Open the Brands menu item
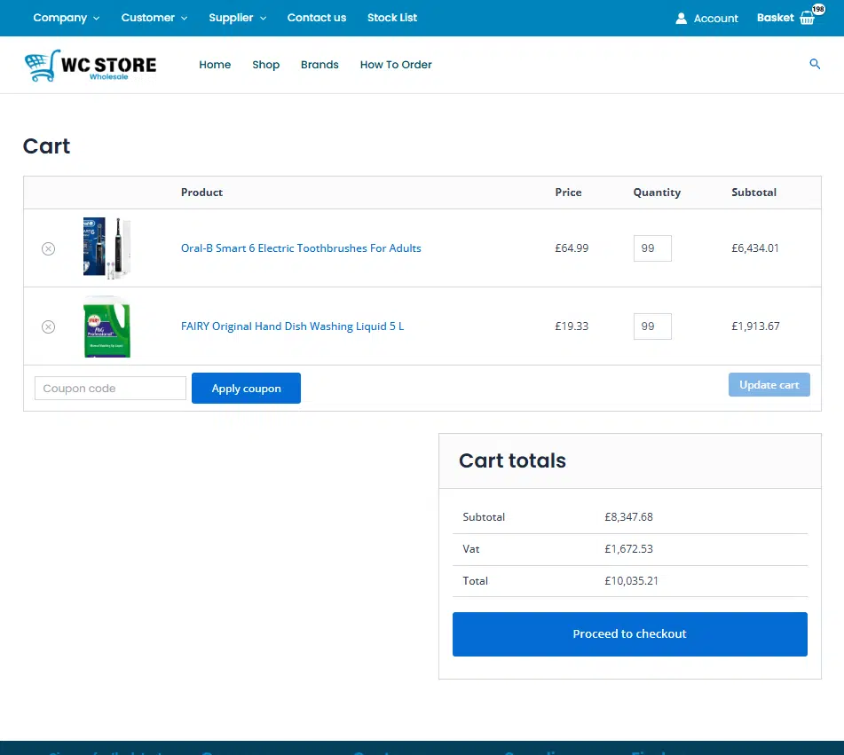844x755 pixels. (319, 65)
